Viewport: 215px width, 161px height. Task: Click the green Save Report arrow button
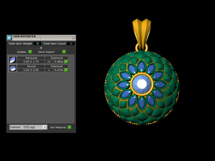[x=64, y=52]
